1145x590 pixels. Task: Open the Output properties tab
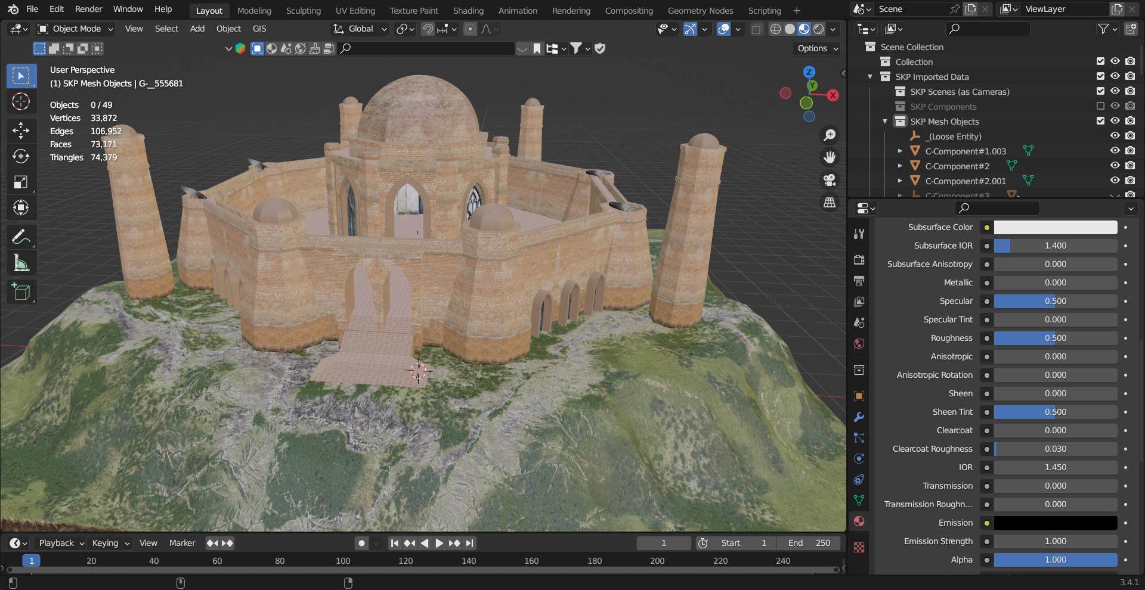(859, 281)
